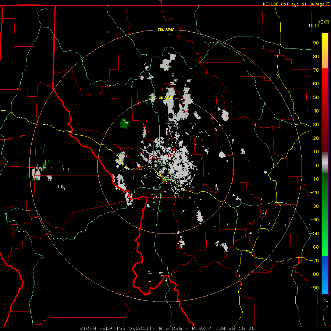Click the Storm Relative Velocity caption text
The height and width of the screenshot is (331, 331).
click(167, 328)
